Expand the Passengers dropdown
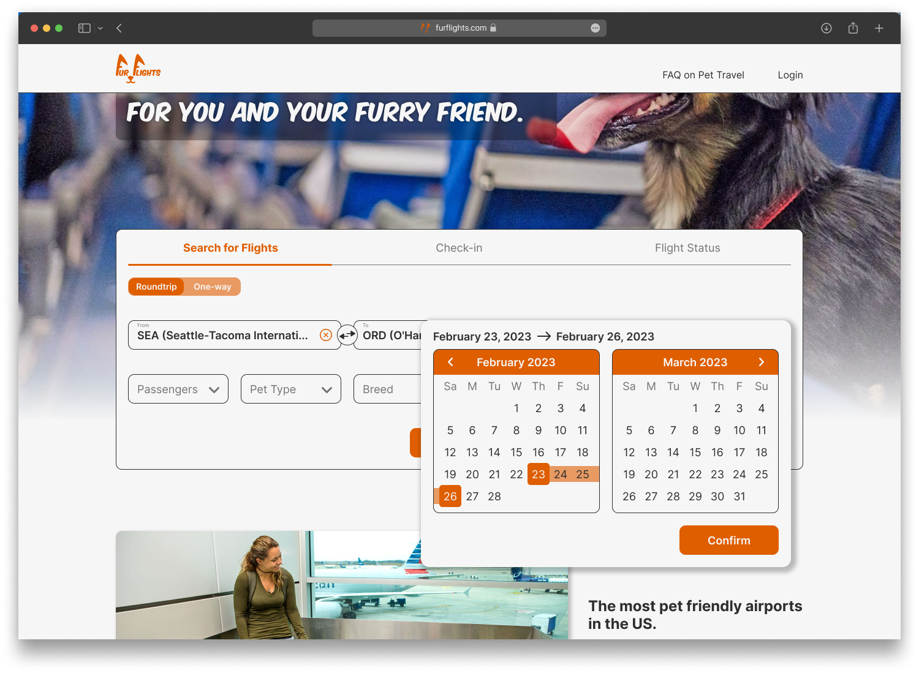This screenshot has height=673, width=919. (178, 389)
